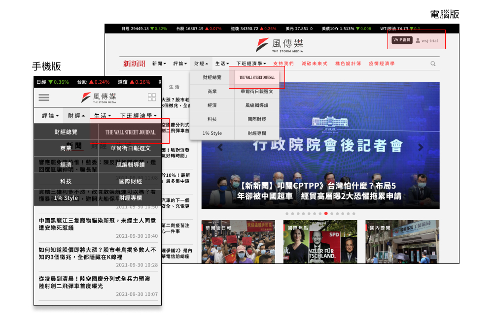Select the last carousel pagination dot
Screen dimensions: 493x325
point(353,214)
